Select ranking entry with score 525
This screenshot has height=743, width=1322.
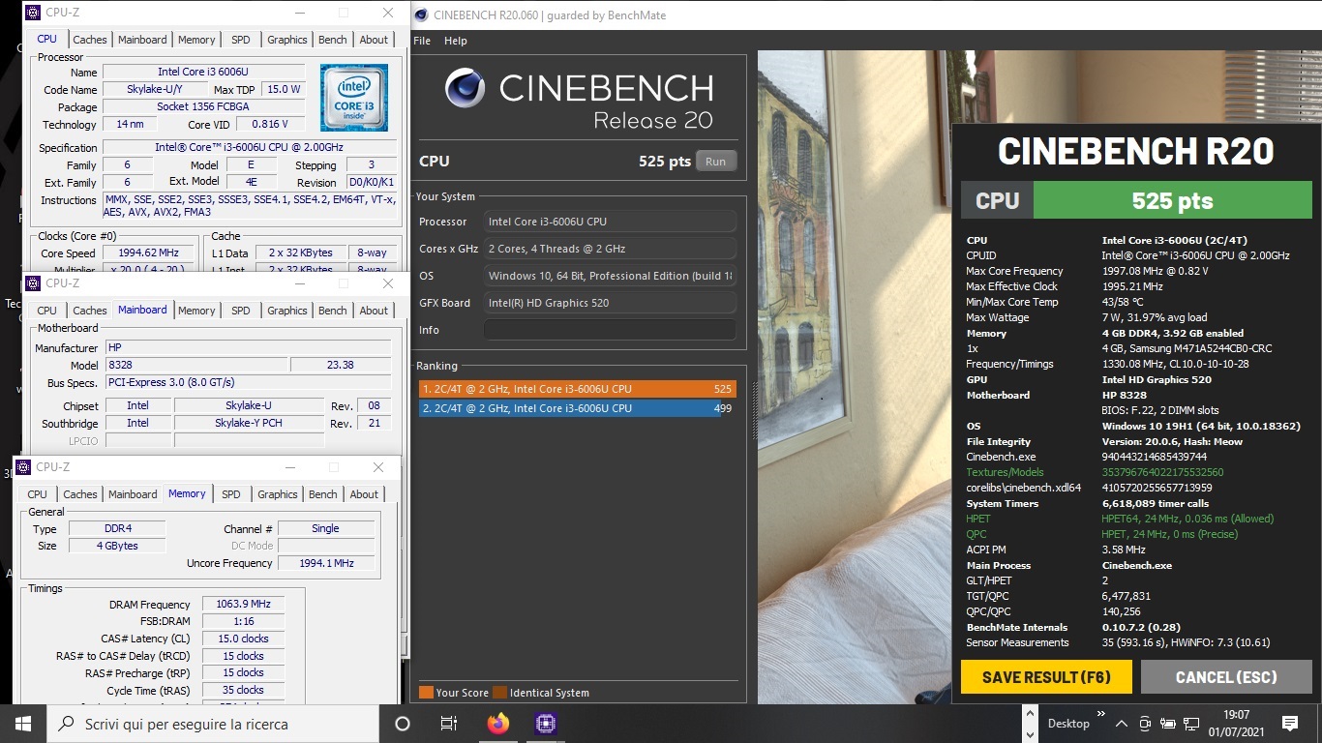tap(577, 389)
